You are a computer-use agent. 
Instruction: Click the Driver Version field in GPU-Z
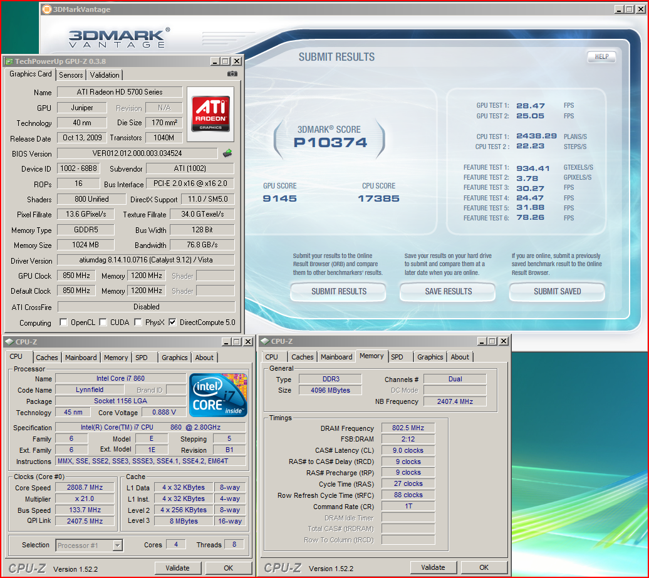146,260
